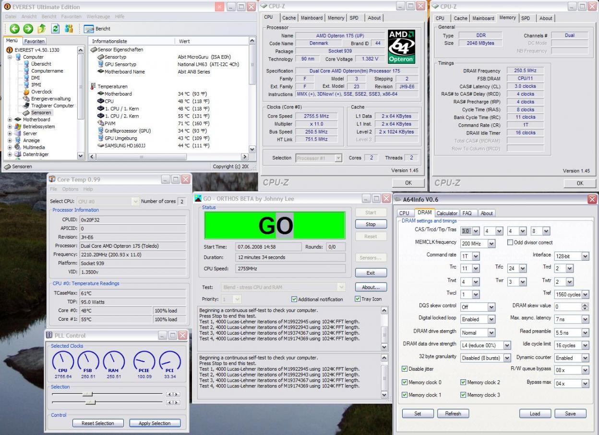
Task: Expand Motherboard node in EVEREST tree
Action: (x=11, y=120)
